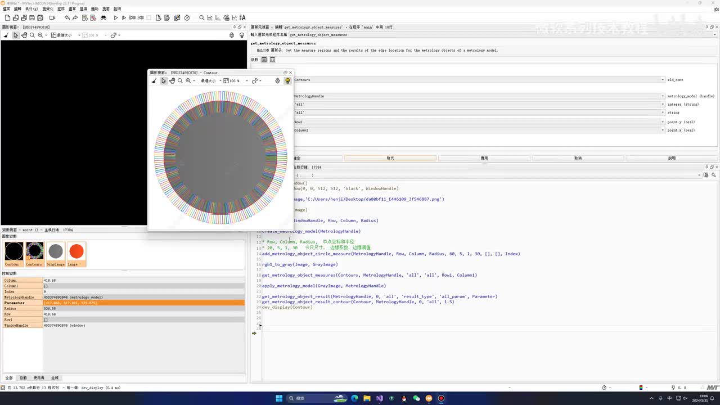This screenshot has height=405, width=720.
Task: Select the WindowHandle control variable row
Action: click(x=124, y=325)
